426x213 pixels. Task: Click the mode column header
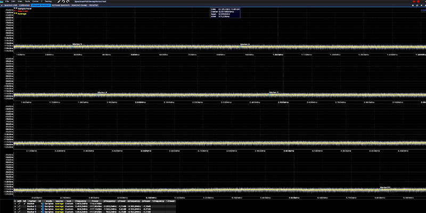click(x=48, y=201)
